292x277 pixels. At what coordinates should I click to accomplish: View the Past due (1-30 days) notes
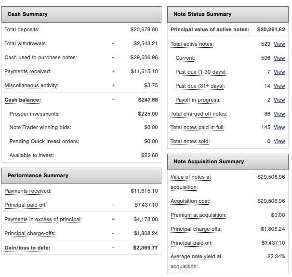(279, 72)
